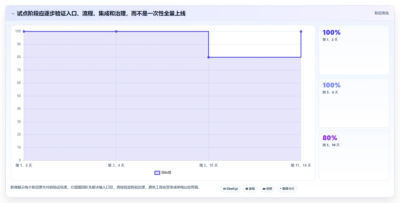Open the 80% card for 第 5，10 天
This screenshot has height=203, width=400.
click(x=354, y=155)
